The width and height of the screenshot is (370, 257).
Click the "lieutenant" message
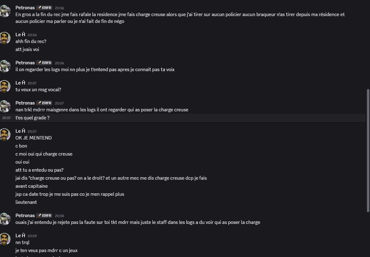[x=26, y=202]
